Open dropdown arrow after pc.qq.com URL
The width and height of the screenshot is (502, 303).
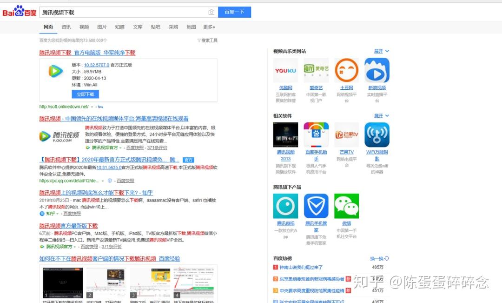click(103, 181)
